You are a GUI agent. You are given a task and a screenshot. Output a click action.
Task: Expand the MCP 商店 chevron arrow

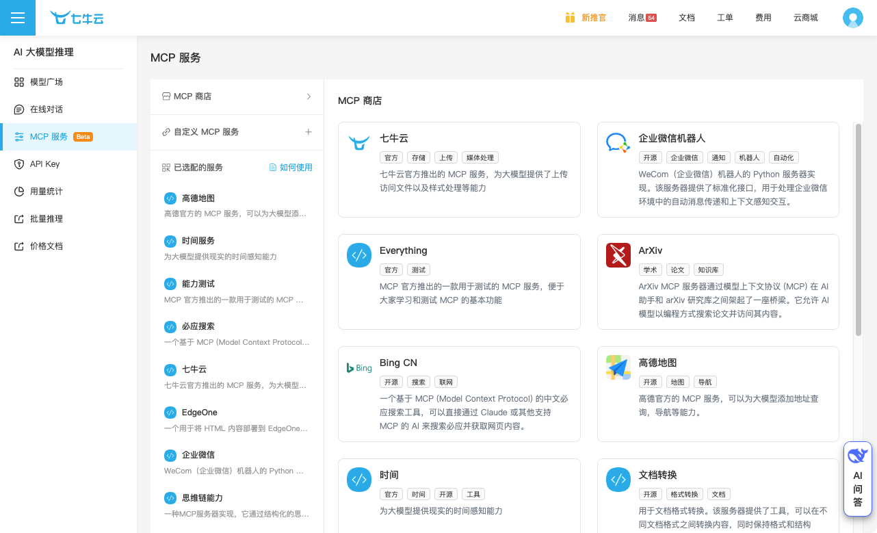309,96
